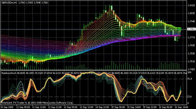Viewport: 196px width, 109px height.
Task: Select the leftmost RainbowStoch indicator label
Action: click(x=9, y=73)
